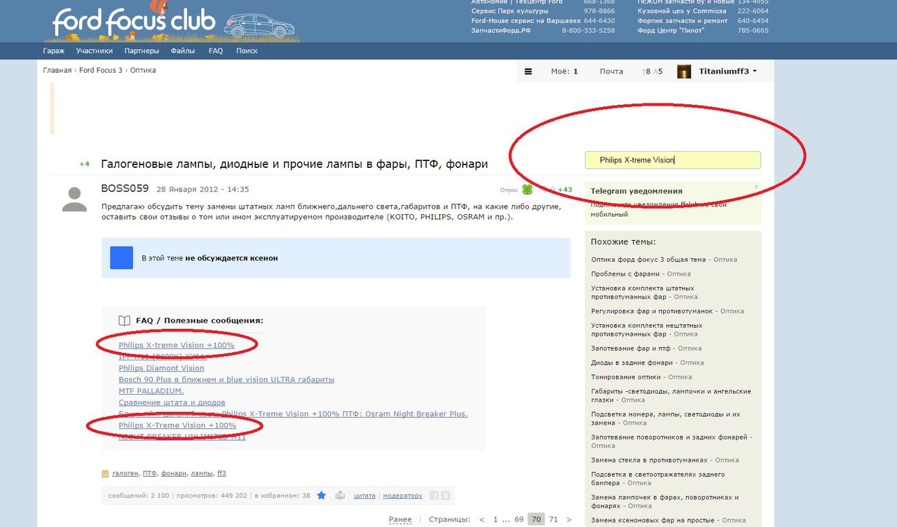897x527 pixels.
Task: Click BOSS059's gray profile avatar
Action: click(74, 199)
